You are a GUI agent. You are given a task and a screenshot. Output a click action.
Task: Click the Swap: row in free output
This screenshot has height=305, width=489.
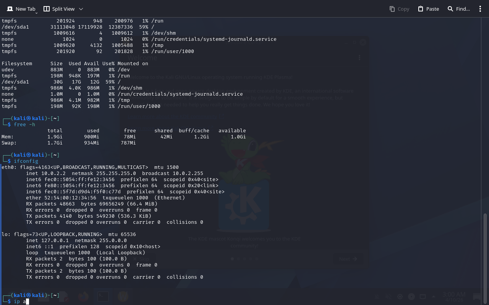[x=69, y=143]
